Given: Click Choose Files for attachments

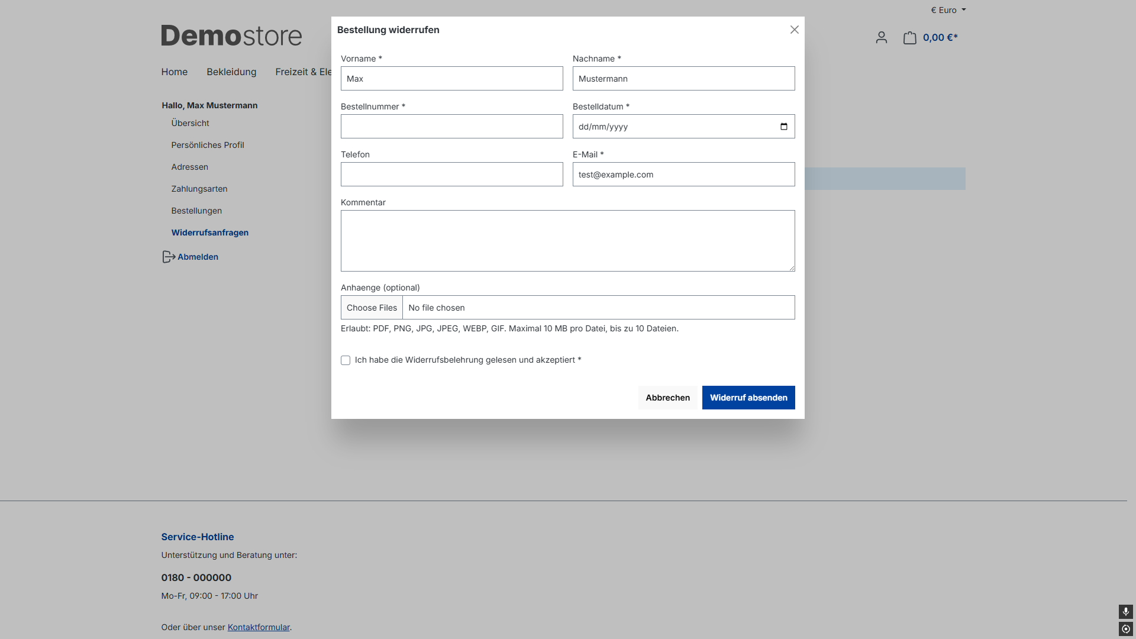Looking at the screenshot, I should click(x=372, y=308).
